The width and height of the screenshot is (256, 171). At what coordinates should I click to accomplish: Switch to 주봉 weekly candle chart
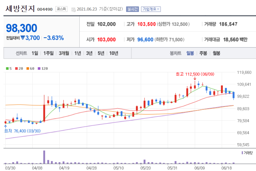click(x=203, y=53)
